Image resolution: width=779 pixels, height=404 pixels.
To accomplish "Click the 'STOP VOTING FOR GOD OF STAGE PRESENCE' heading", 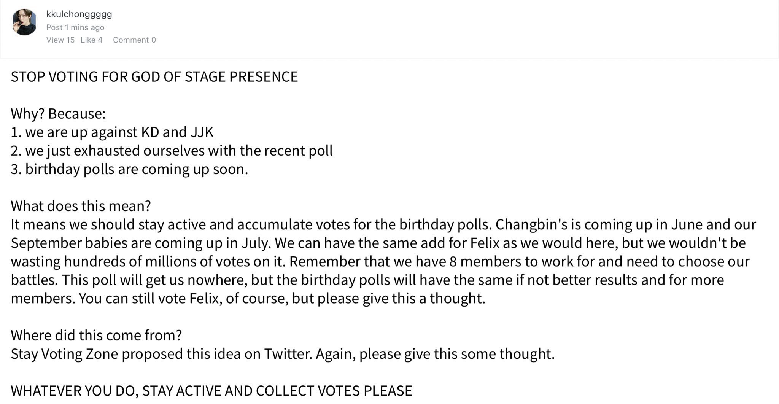I will [154, 77].
